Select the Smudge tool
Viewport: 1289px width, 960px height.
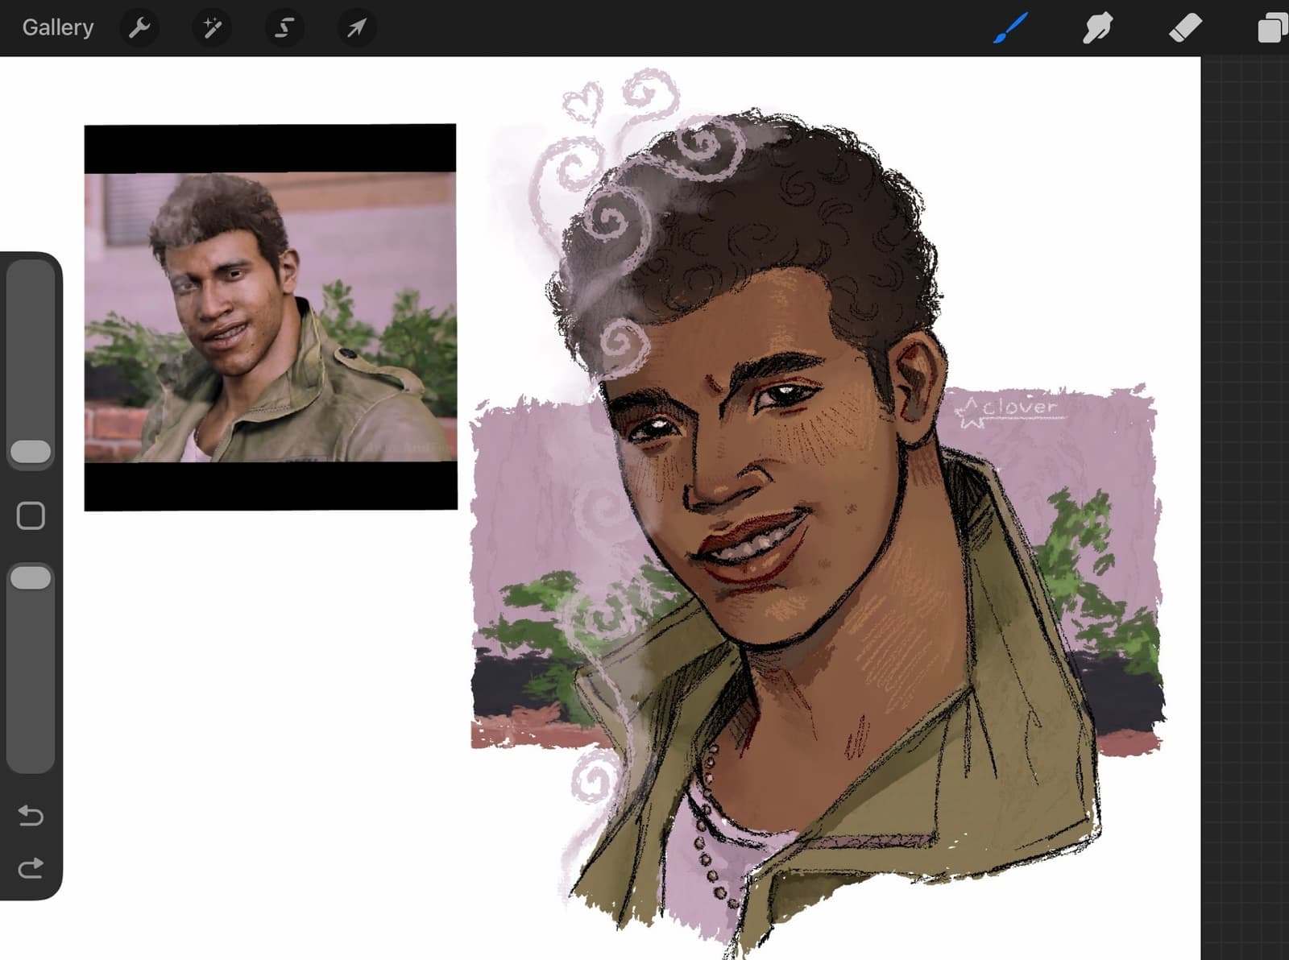pos(1098,28)
